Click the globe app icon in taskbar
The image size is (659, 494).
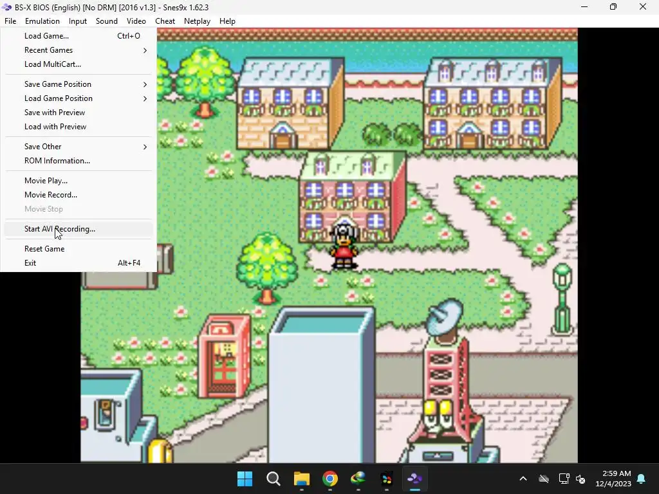pyautogui.click(x=358, y=479)
